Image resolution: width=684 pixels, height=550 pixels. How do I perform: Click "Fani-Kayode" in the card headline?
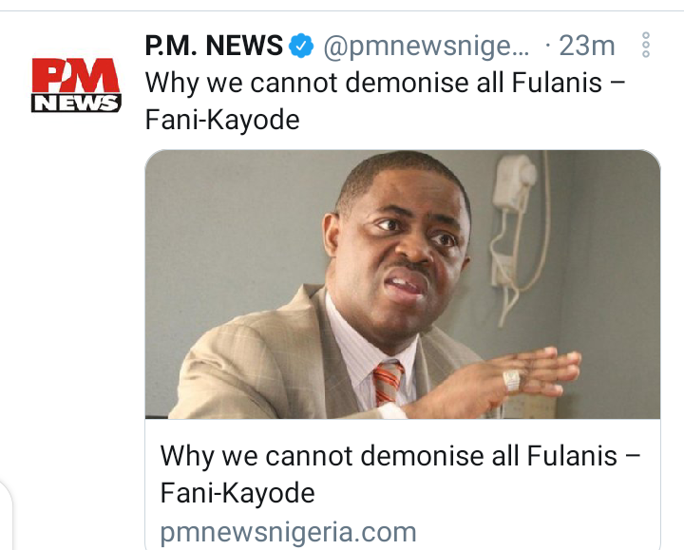(237, 493)
